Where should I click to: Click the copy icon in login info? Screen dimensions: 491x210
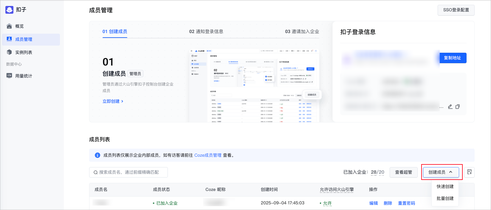458,106
